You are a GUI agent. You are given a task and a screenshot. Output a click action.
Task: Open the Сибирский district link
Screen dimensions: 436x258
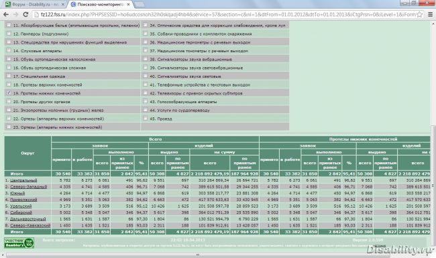tap(21, 212)
